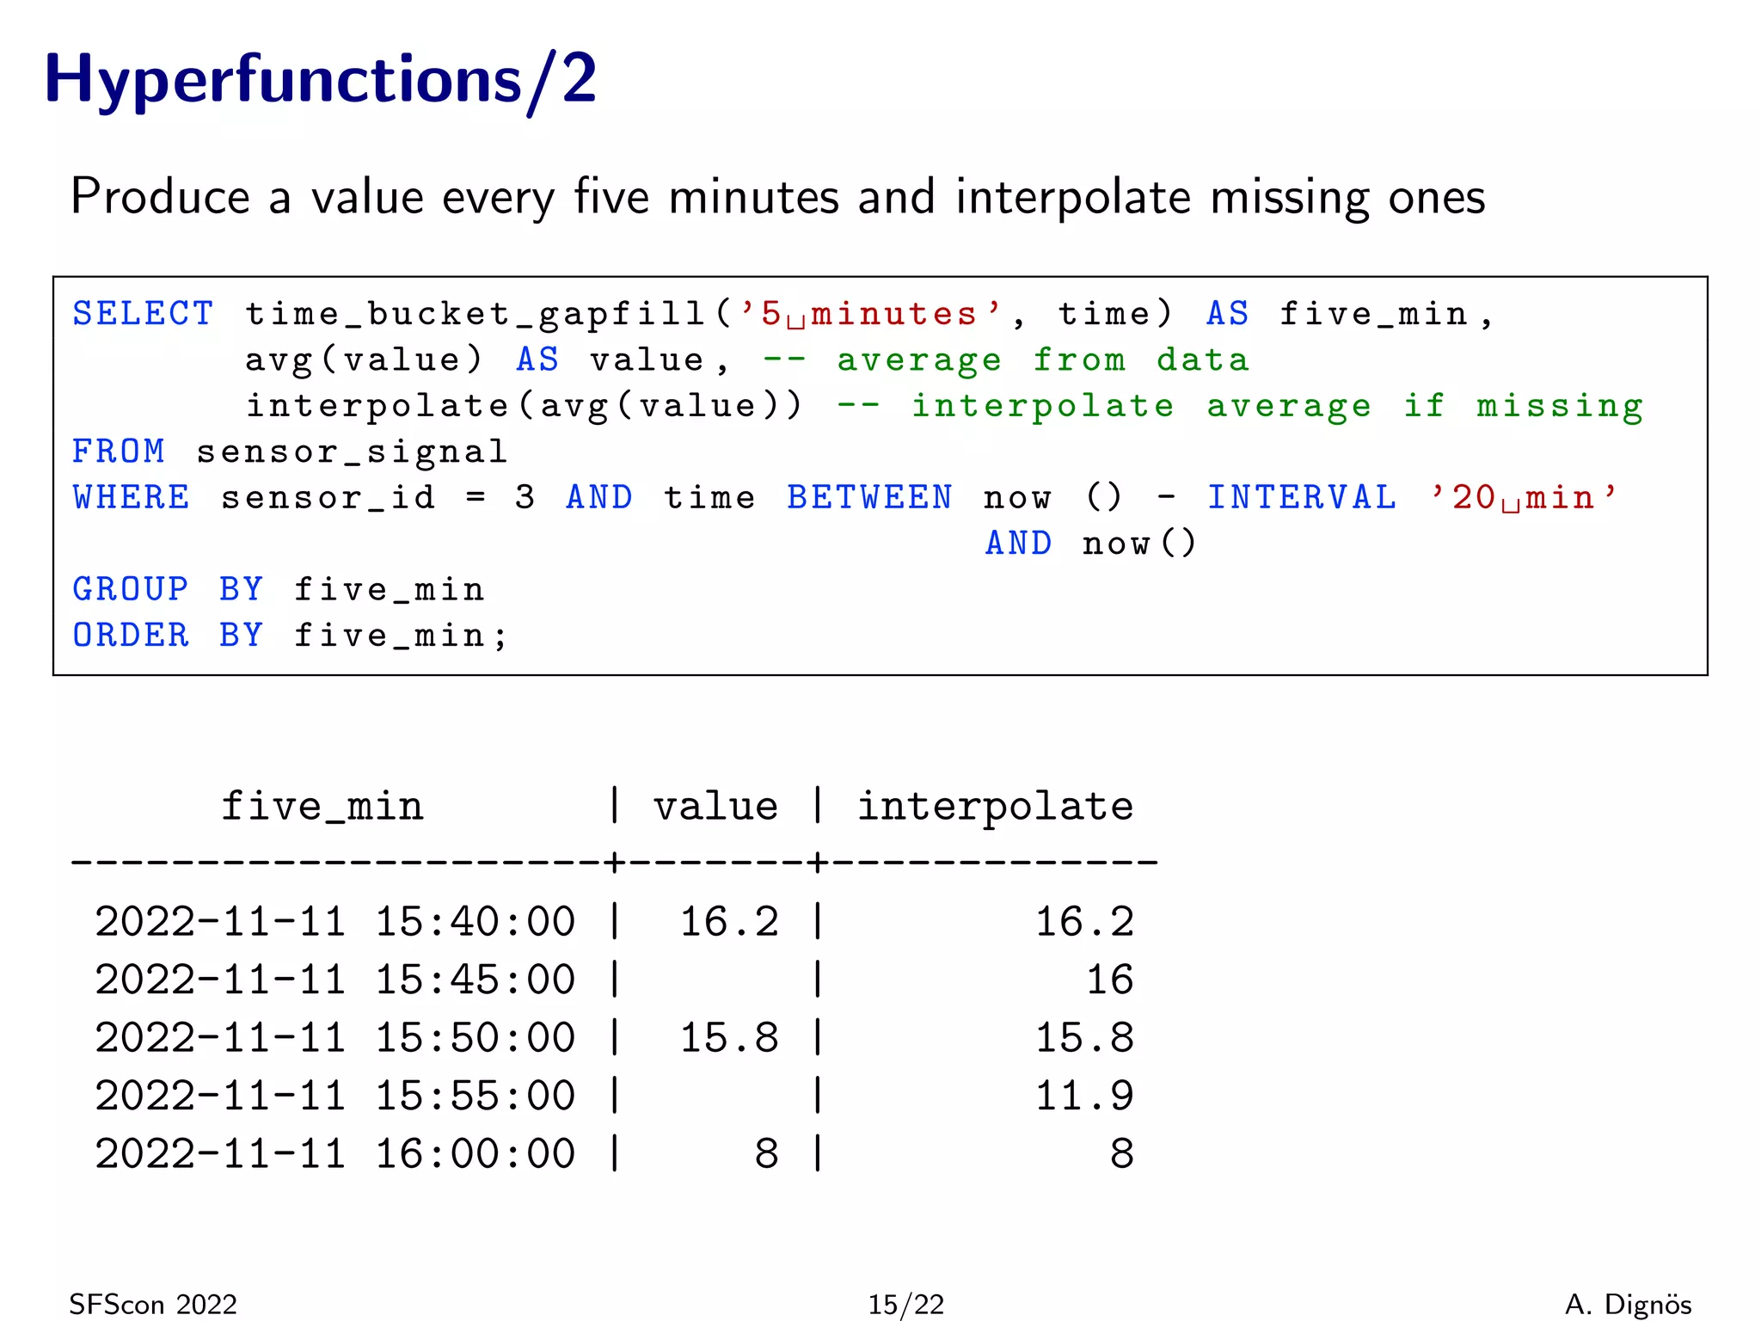Image resolution: width=1761 pixels, height=1321 pixels.
Task: Click the page number '15/22'
Action: coord(906,1304)
